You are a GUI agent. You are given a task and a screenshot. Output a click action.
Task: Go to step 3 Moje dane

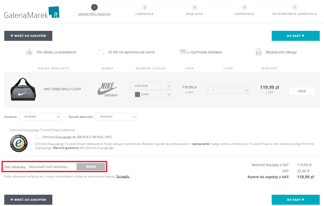pos(195,10)
